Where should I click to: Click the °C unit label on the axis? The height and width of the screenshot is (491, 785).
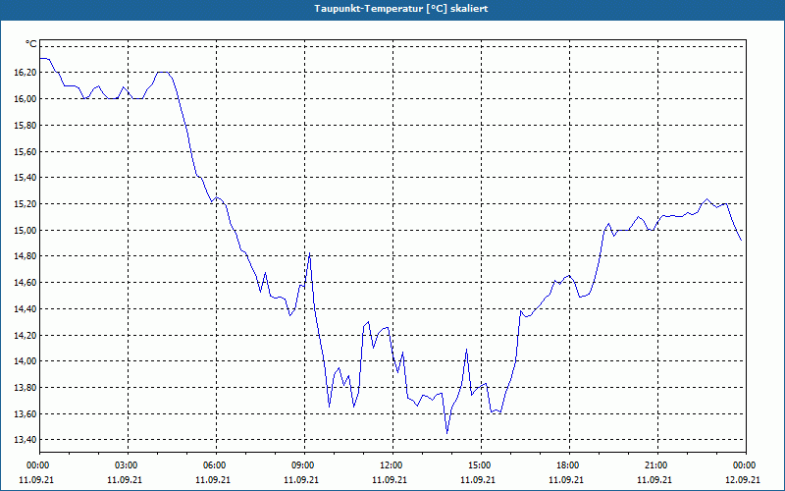coord(30,44)
